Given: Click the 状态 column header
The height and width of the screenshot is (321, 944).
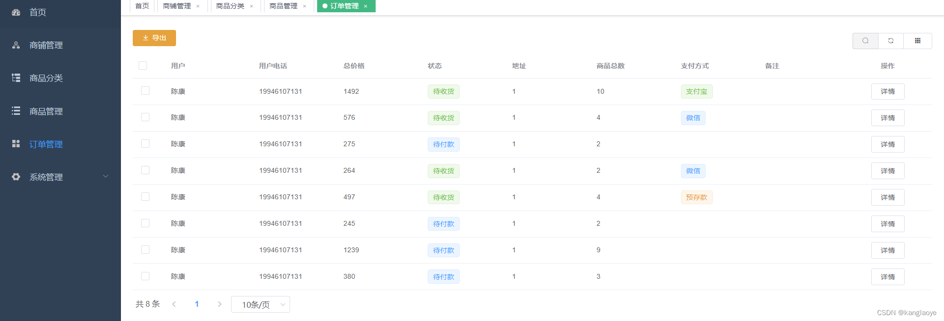Looking at the screenshot, I should pyautogui.click(x=435, y=66).
